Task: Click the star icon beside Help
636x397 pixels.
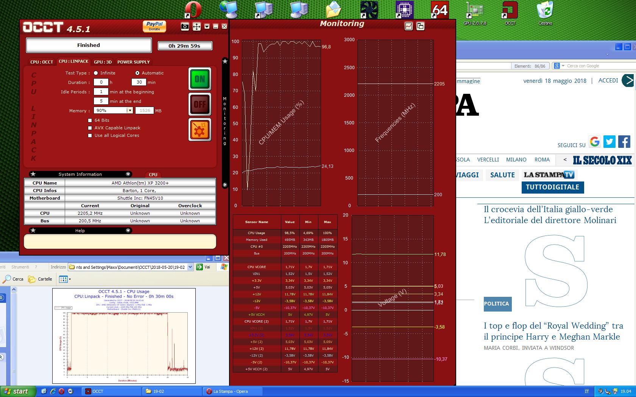Action: pyautogui.click(x=33, y=230)
